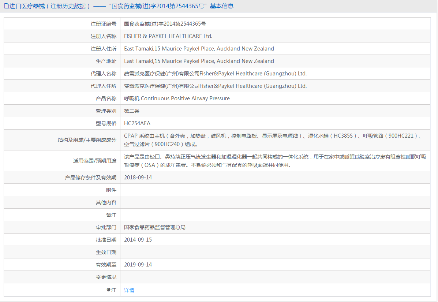The image size is (438, 302).
Task: Select the 适用范围/预期用途 label
Action: (x=95, y=161)
